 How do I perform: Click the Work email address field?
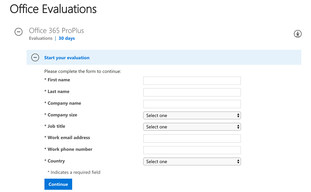click(x=192, y=138)
